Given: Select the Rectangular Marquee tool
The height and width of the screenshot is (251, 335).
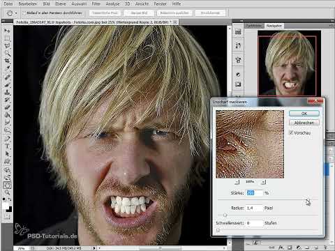Looking at the screenshot, I should click(7, 38).
